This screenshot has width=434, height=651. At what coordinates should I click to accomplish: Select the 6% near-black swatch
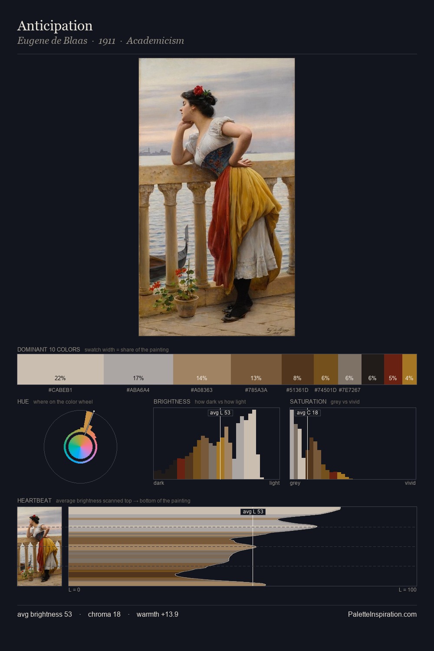tap(373, 369)
